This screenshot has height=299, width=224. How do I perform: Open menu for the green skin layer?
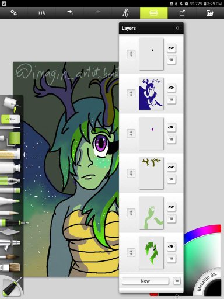pyautogui.click(x=171, y=218)
